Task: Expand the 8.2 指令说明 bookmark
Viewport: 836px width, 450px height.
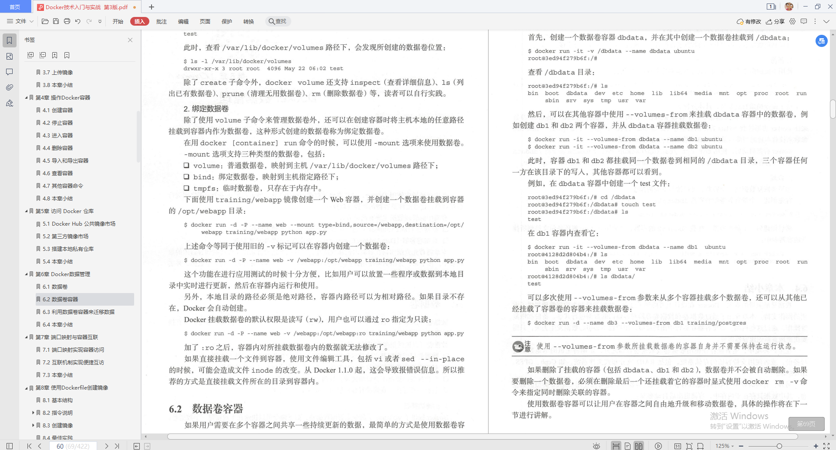Action: coord(33,413)
